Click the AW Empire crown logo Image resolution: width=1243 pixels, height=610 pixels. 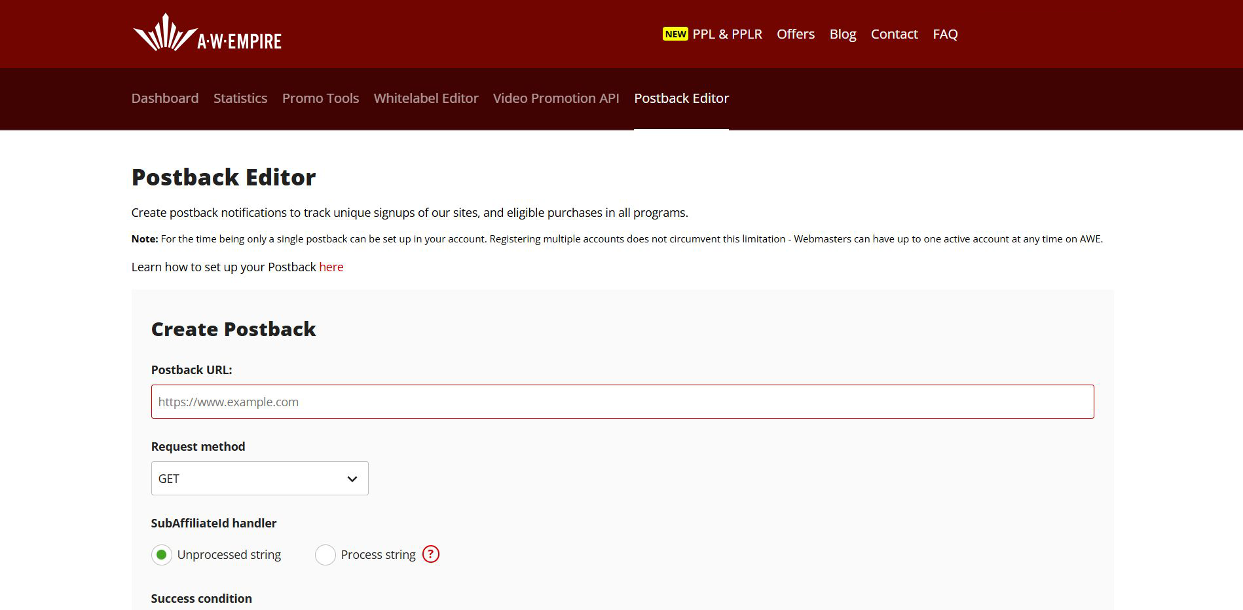click(x=165, y=33)
